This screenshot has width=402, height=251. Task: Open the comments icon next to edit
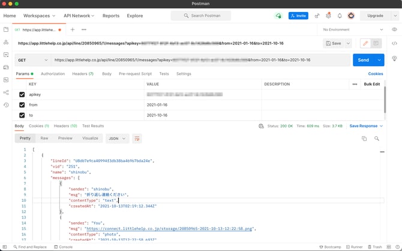point(376,43)
